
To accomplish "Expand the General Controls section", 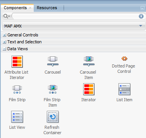I will pyautogui.click(x=4, y=35).
